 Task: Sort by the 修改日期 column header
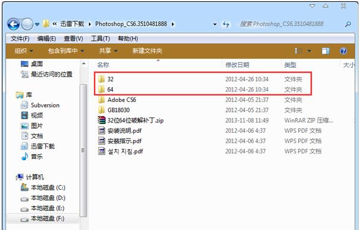(237, 65)
